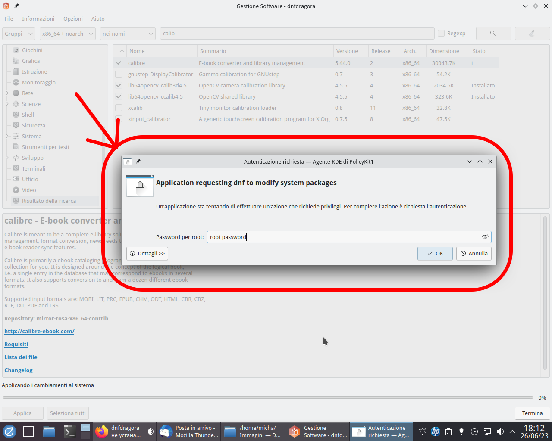Click the lock icon in the authentication dialog

click(x=140, y=186)
